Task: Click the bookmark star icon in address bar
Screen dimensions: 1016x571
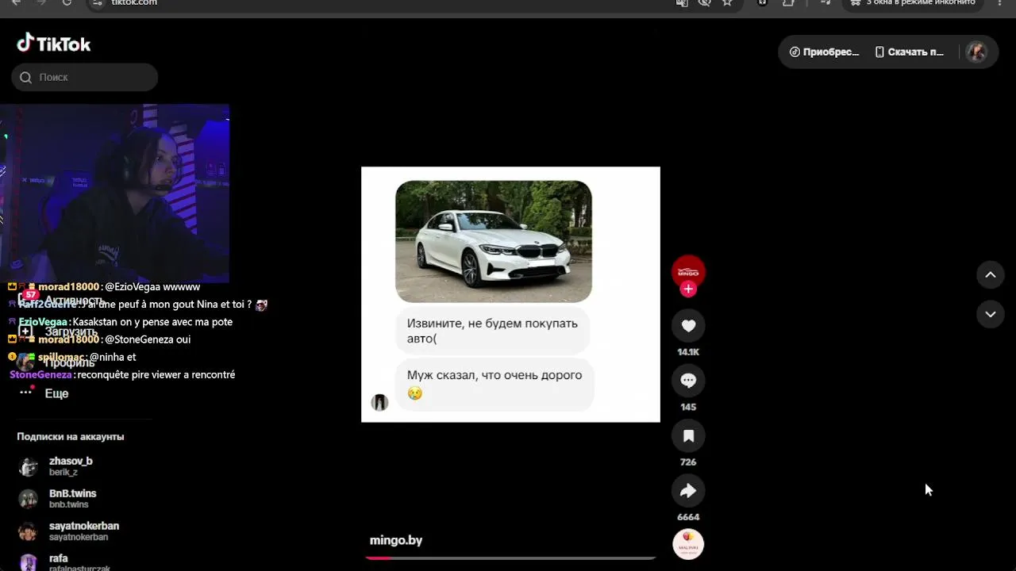Action: [x=727, y=2]
